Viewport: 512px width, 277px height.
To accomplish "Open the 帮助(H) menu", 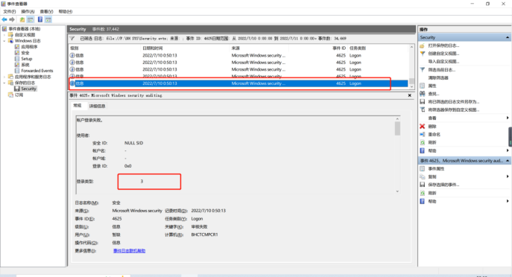I will point(66,11).
